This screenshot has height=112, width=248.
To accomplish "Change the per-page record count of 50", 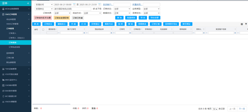I will [215, 109].
